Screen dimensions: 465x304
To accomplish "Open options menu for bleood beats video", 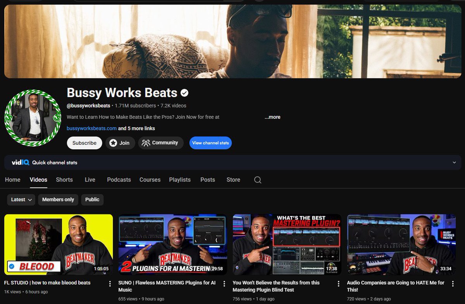I will [x=110, y=284].
